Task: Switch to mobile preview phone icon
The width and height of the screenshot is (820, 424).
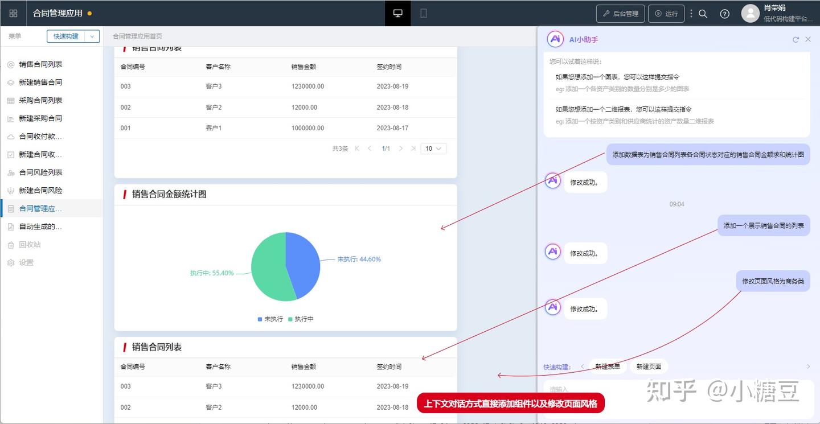Action: 423,13
